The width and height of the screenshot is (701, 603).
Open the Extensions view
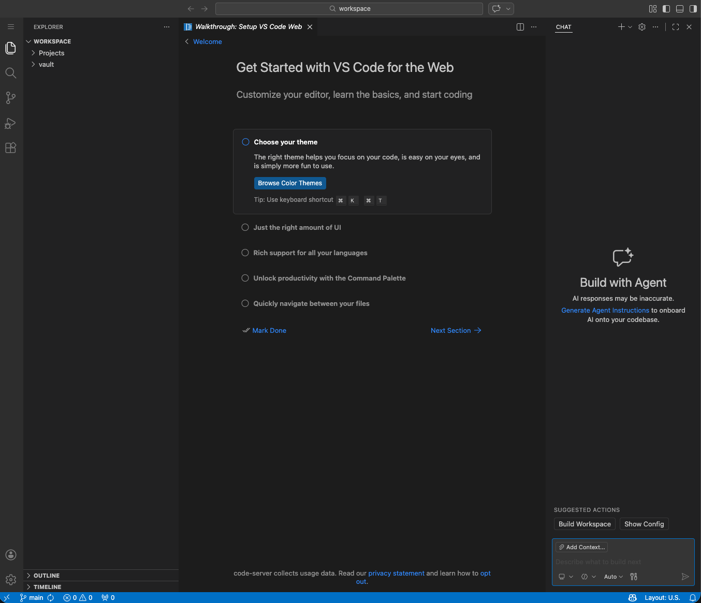[10, 148]
